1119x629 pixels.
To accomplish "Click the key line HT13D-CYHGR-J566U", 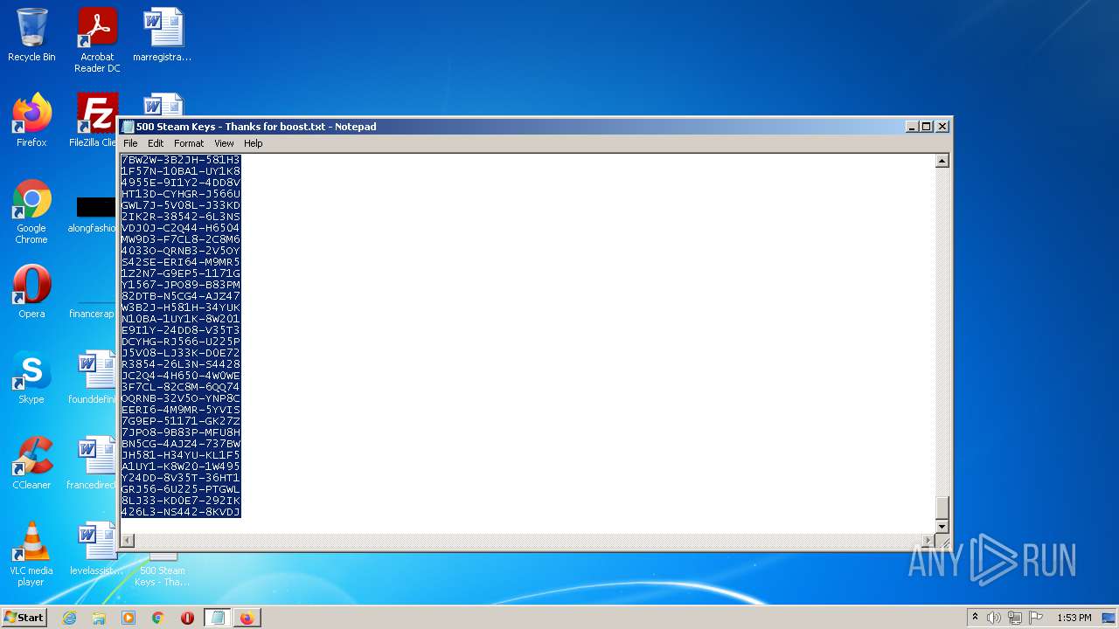I will pyautogui.click(x=181, y=194).
